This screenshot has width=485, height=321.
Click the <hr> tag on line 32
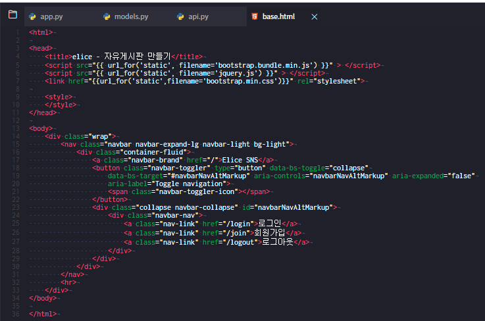click(x=68, y=282)
